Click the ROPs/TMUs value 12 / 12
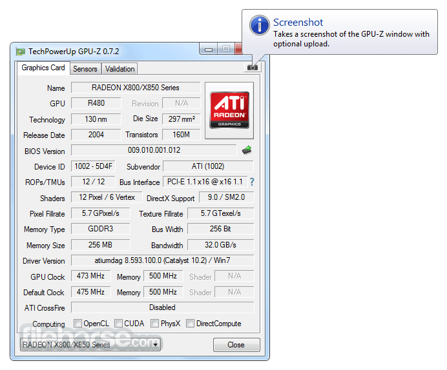The height and width of the screenshot is (370, 447). 93,182
